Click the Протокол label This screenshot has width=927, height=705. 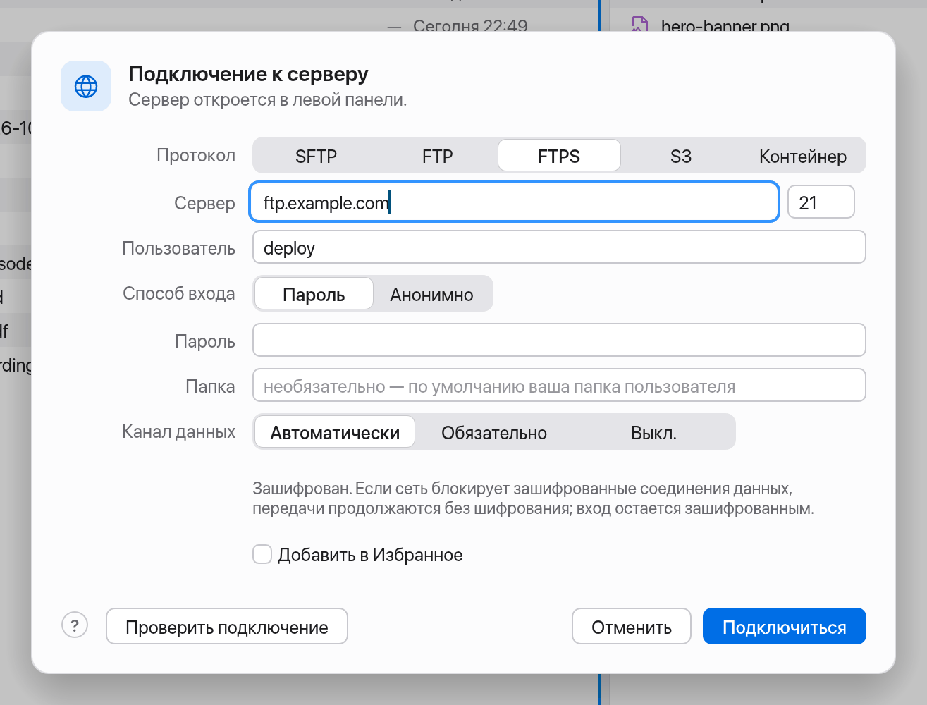point(196,155)
